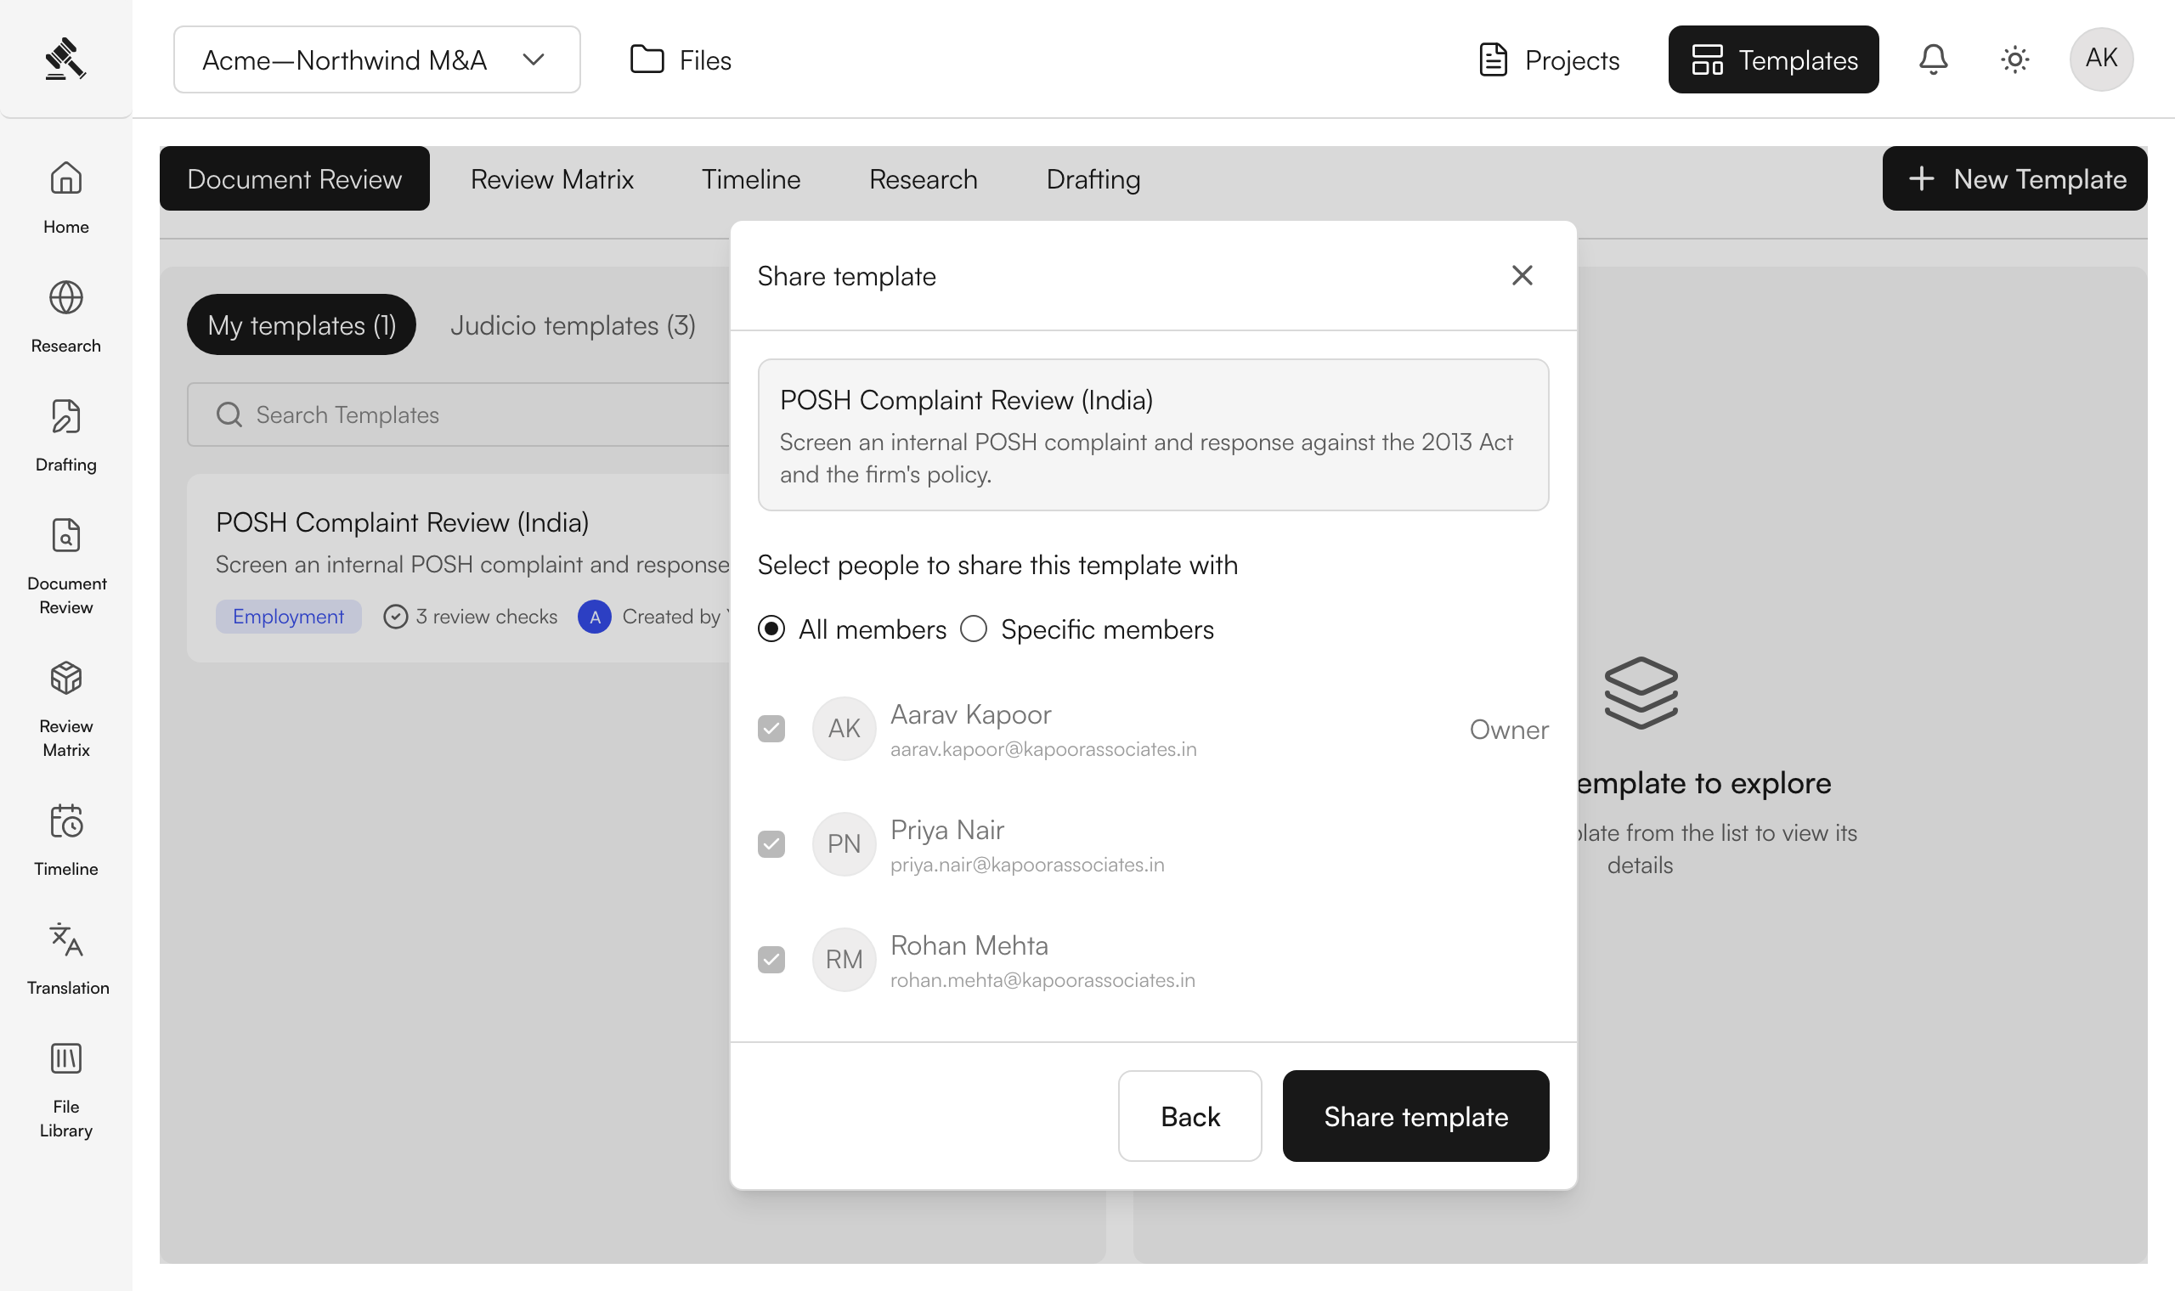Switch to the Drafting tab
Screen dimensions: 2175x1291
pyautogui.click(x=1093, y=178)
